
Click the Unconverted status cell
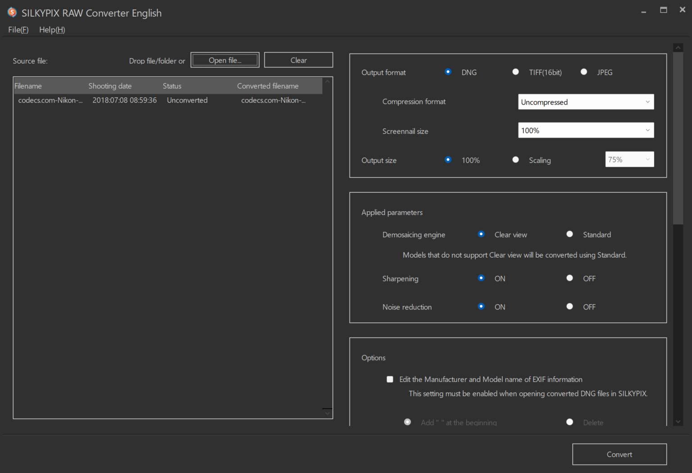pyautogui.click(x=187, y=100)
